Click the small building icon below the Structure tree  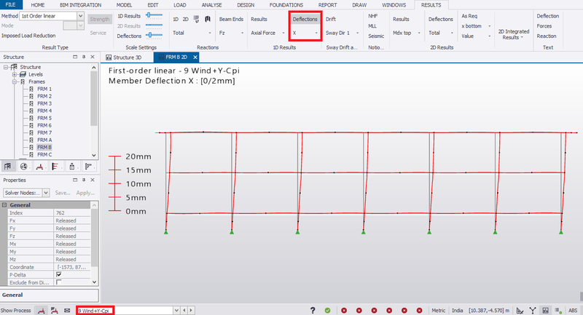point(72,167)
